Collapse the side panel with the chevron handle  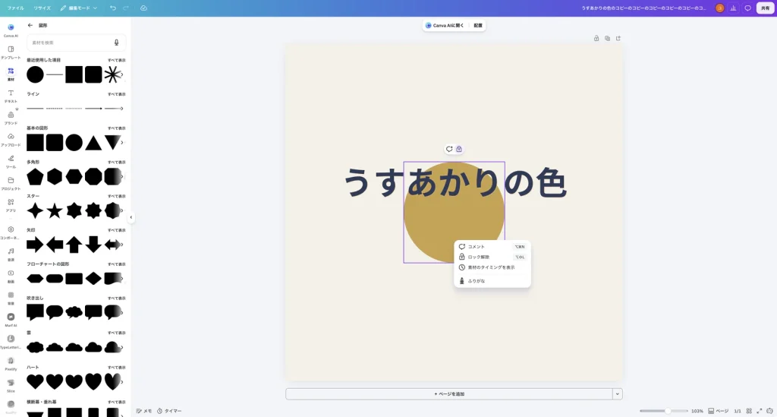(x=131, y=217)
